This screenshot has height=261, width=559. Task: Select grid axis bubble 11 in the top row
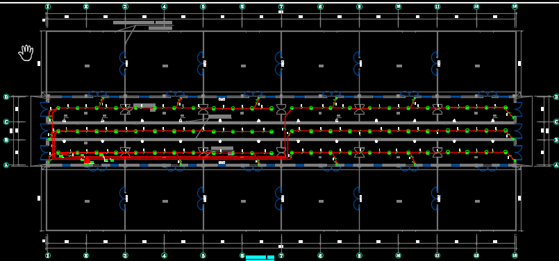click(x=437, y=6)
